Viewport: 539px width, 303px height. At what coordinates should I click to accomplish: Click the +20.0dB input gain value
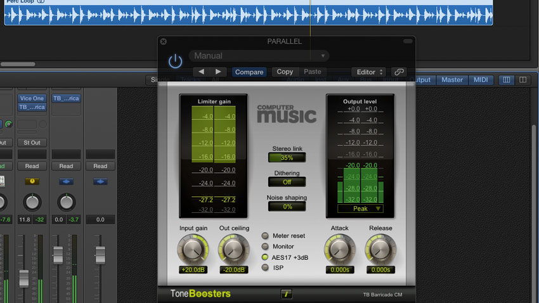tap(193, 269)
